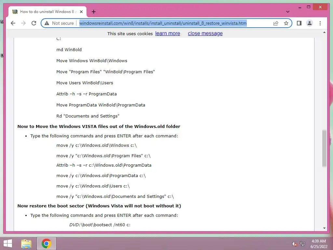Click the address bar URL

pos(163,23)
